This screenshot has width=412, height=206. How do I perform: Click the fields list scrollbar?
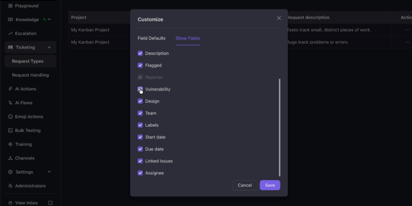coord(279,127)
